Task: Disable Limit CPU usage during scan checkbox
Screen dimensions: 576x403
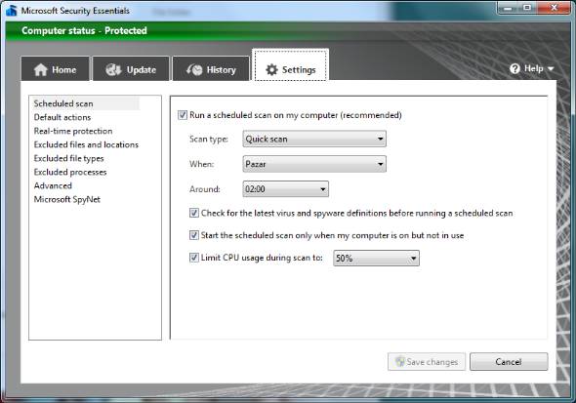Action: tap(194, 258)
